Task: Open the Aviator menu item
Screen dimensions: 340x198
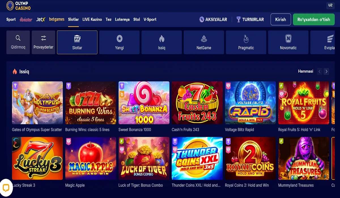Action: pos(26,20)
